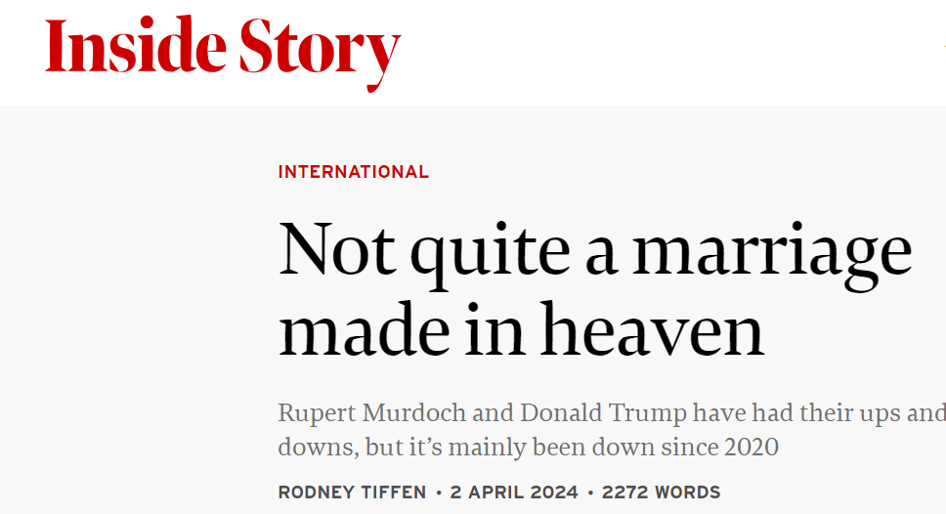The width and height of the screenshot is (946, 514).
Task: Click the word "Story" in the masthead
Action: 320,54
